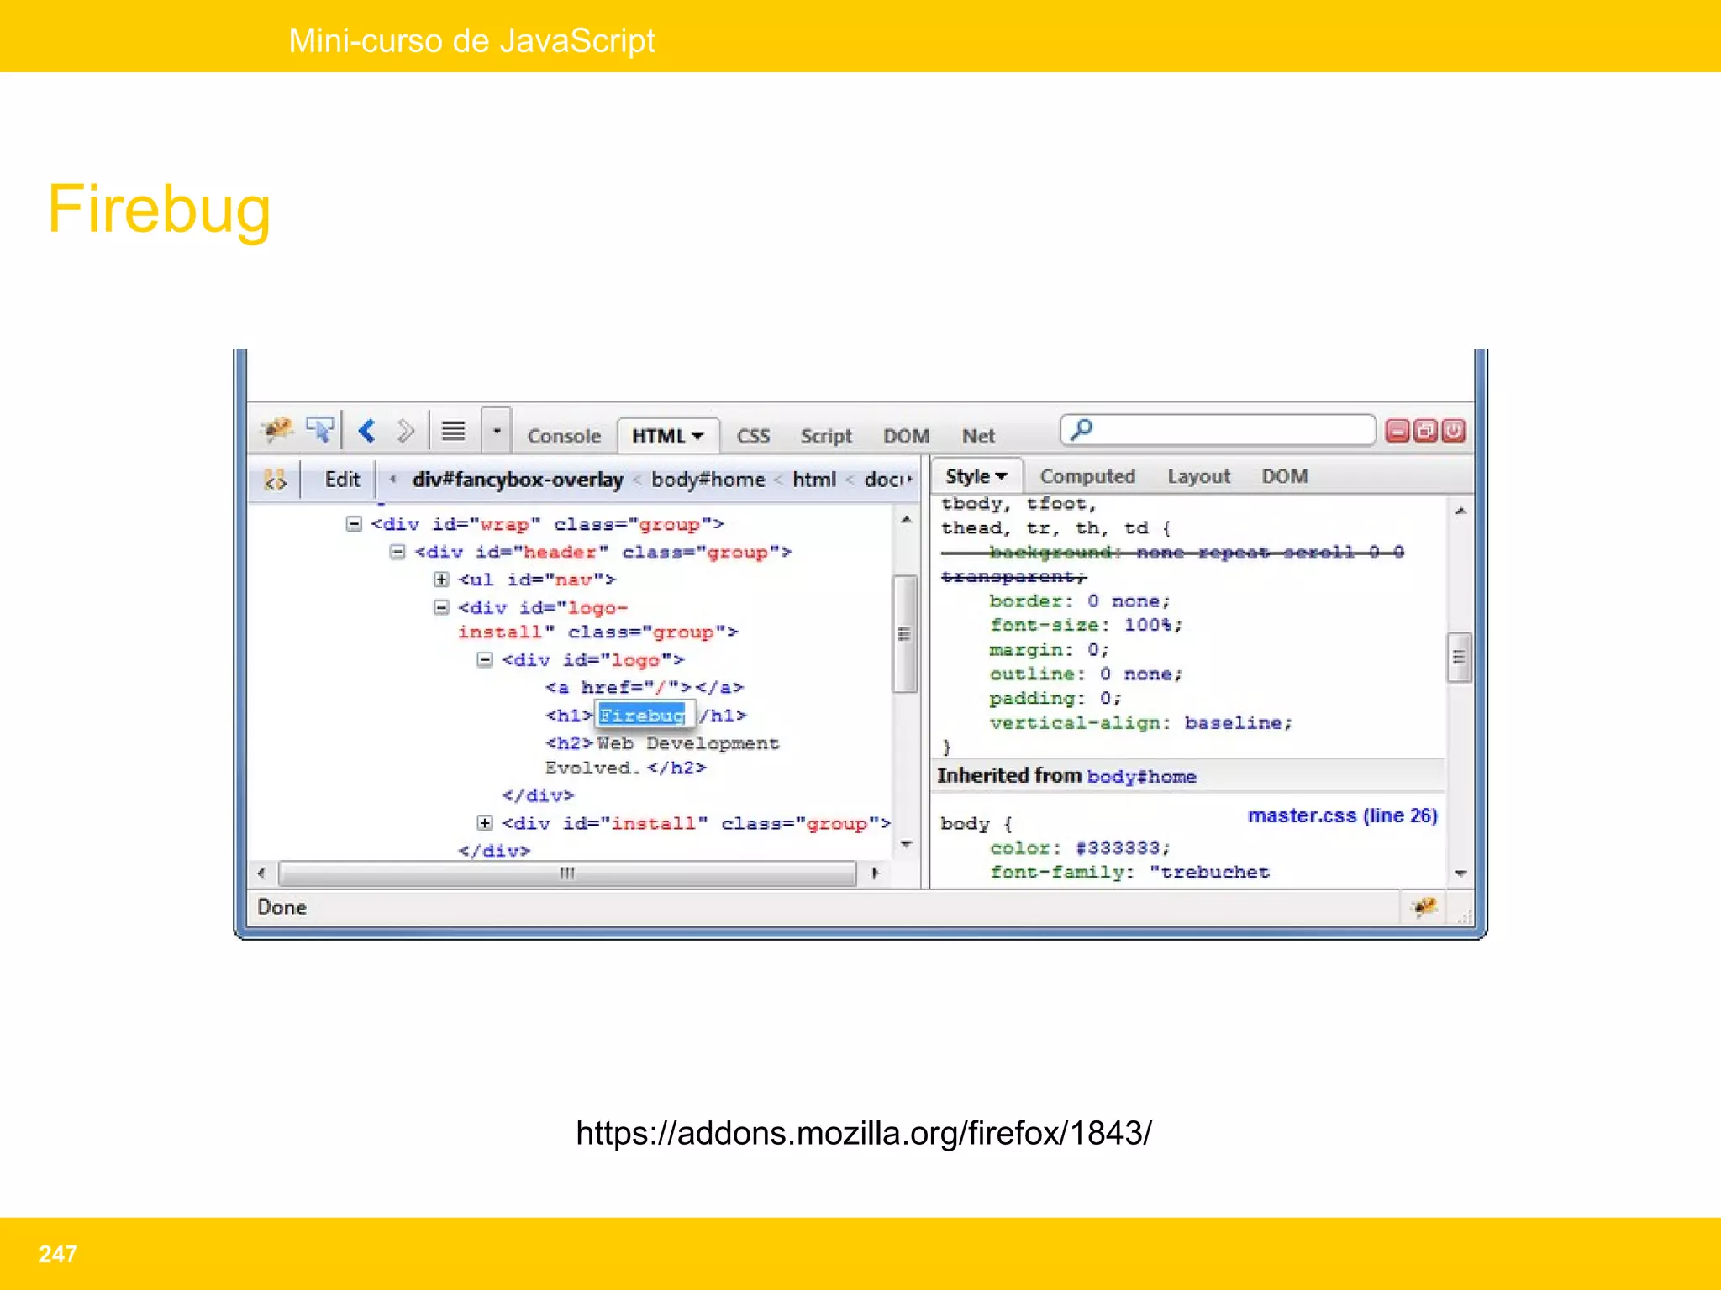Viewport: 1721px width, 1290px height.
Task: Click the breadcrumb left scroll arrow
Action: click(x=392, y=480)
